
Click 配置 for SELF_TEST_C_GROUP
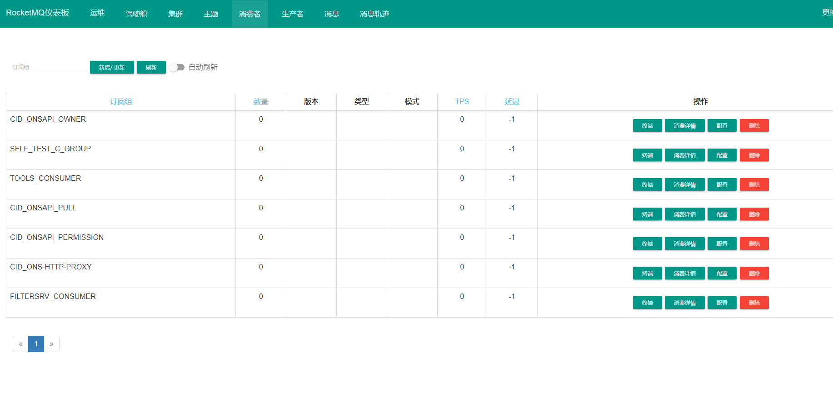(x=722, y=155)
